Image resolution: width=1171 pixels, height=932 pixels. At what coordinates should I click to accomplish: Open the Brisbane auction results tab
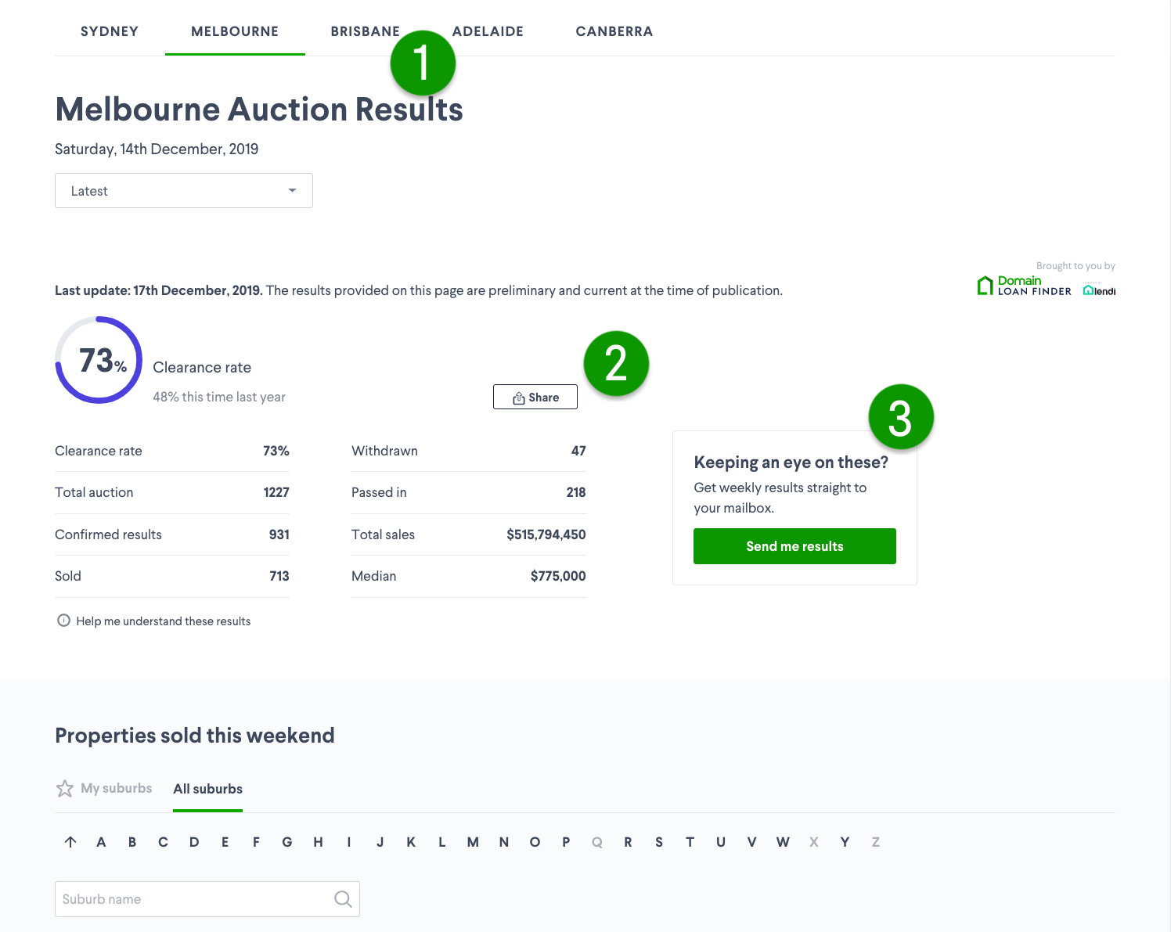click(366, 31)
